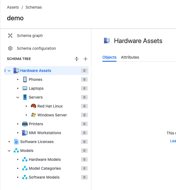Open Schema configuration page
Viewport: 176px width, 190px height.
pos(36,48)
